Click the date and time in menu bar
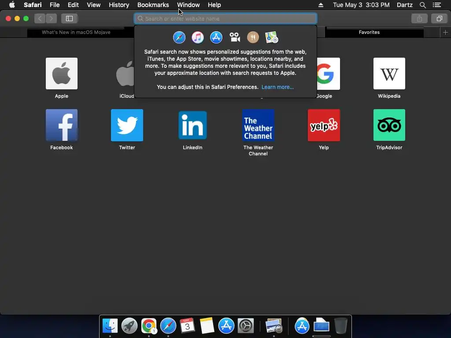This screenshot has width=451, height=338. point(361,5)
